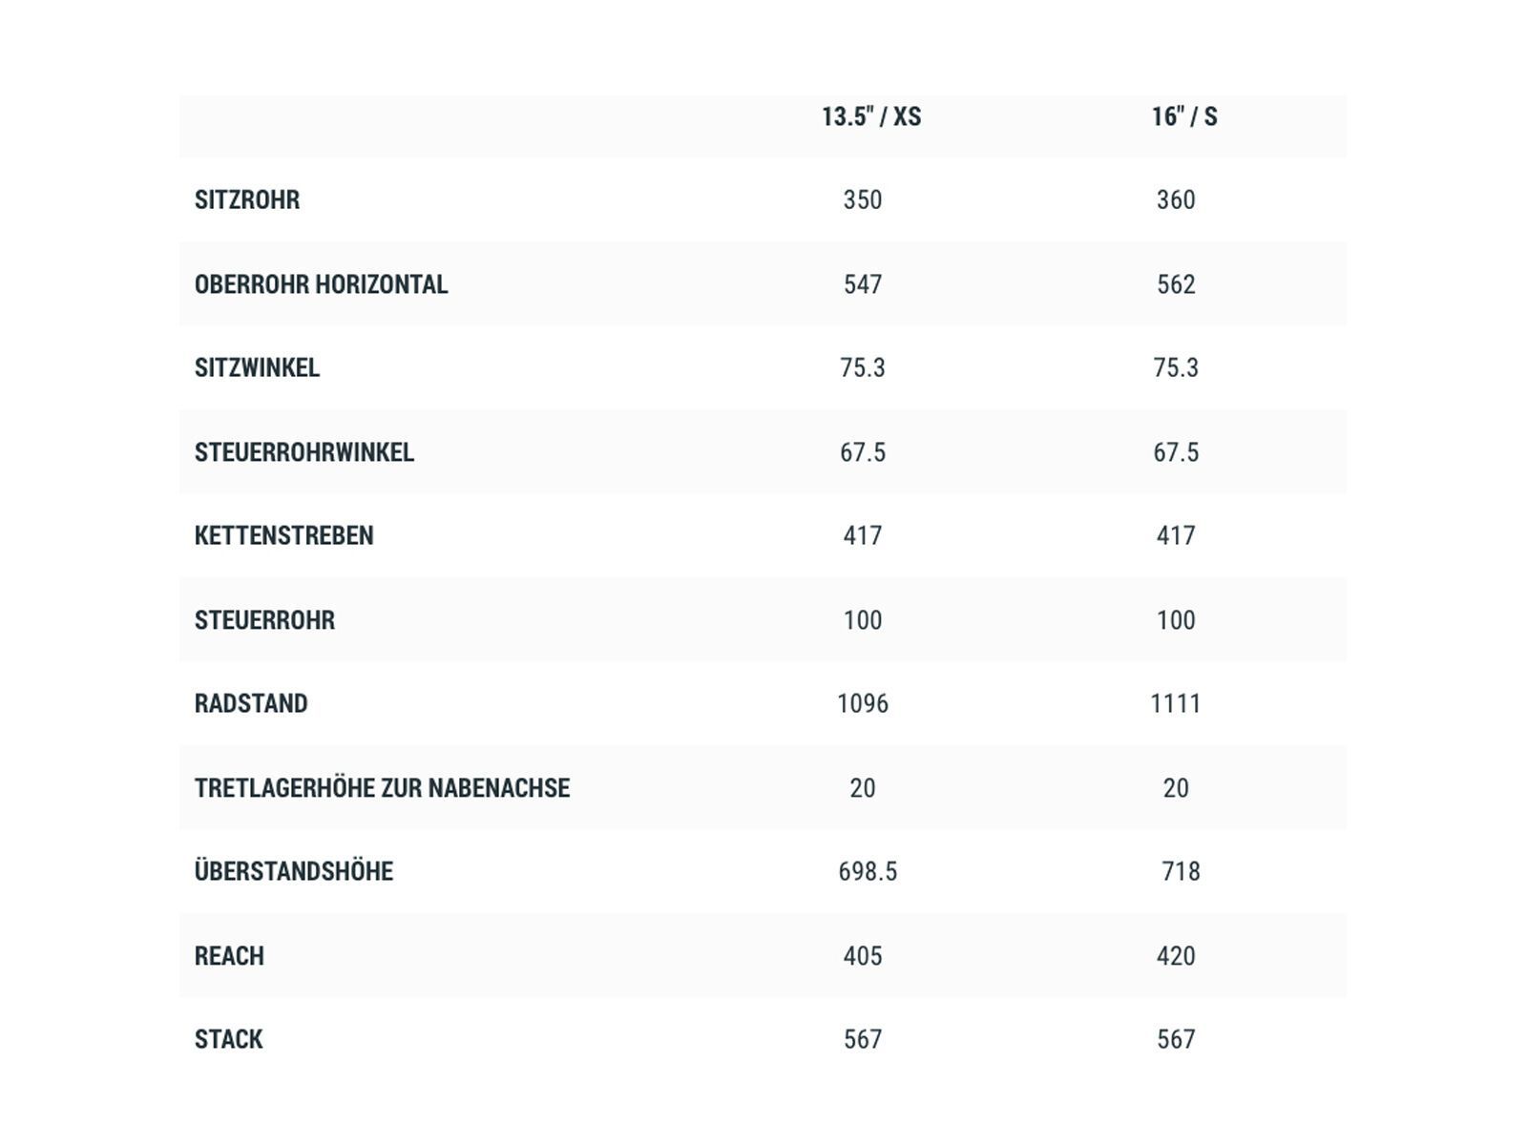Screen dimensions: 1527x1145
Task: Select the SITZROHR row label
Action: (247, 200)
